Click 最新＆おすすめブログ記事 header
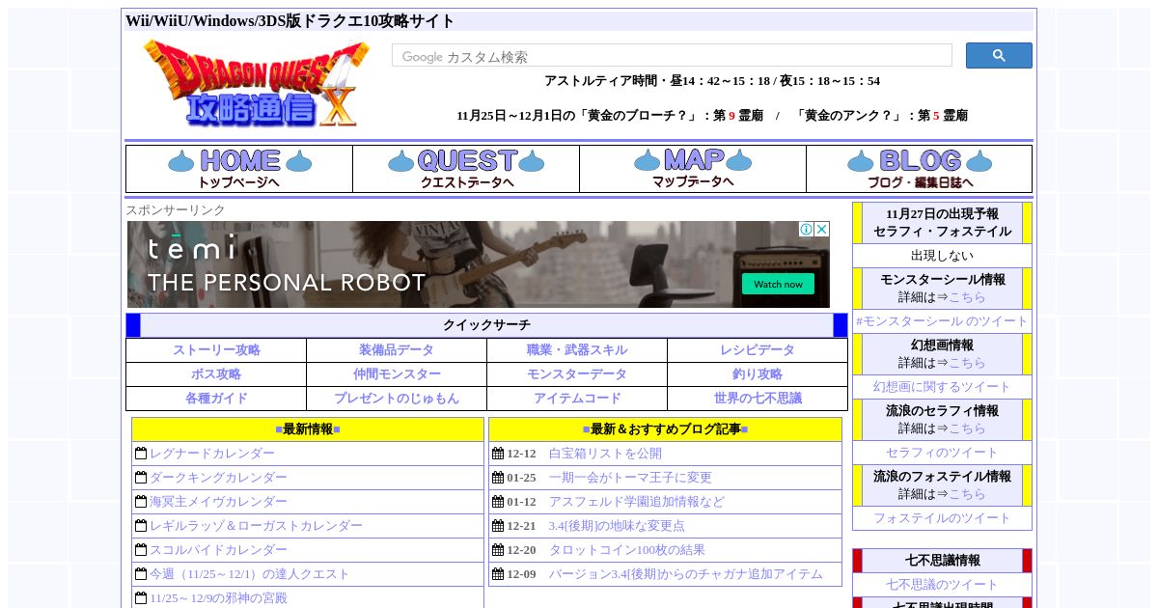The image size is (1158, 608). (x=665, y=429)
